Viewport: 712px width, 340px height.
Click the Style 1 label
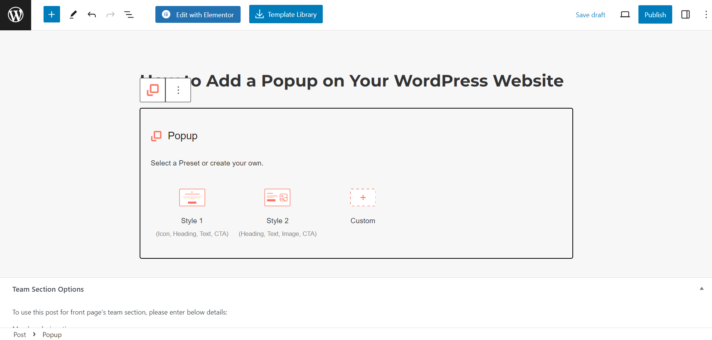click(x=192, y=221)
